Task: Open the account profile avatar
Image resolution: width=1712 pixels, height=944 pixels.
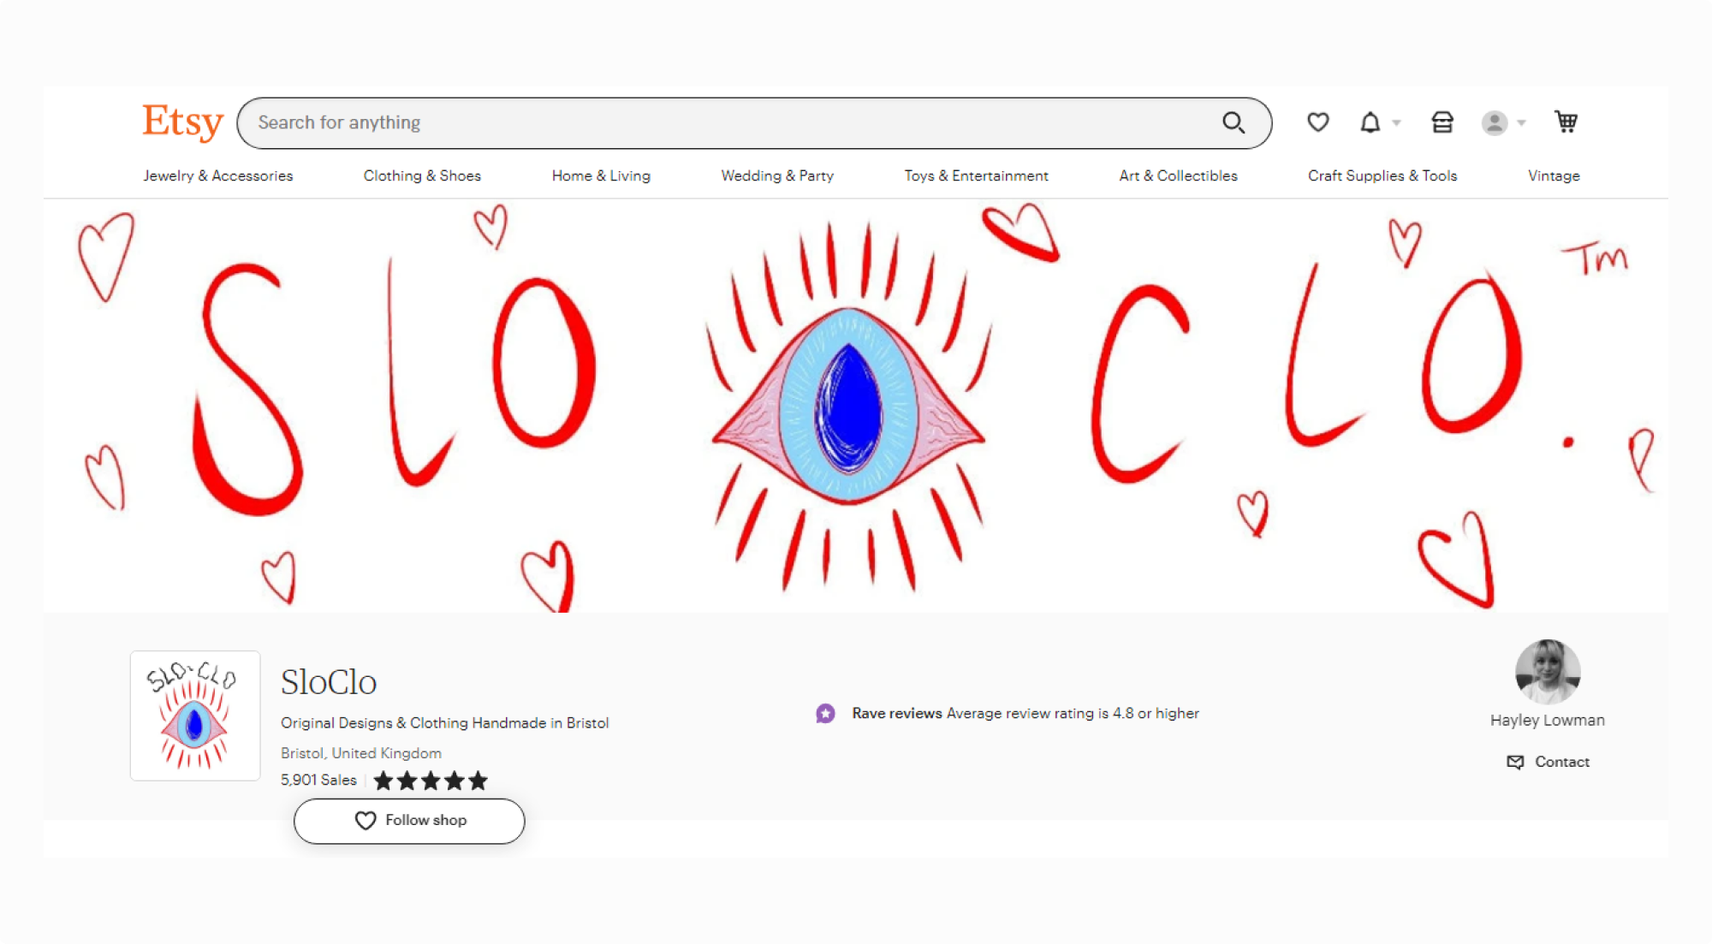Action: (1494, 123)
